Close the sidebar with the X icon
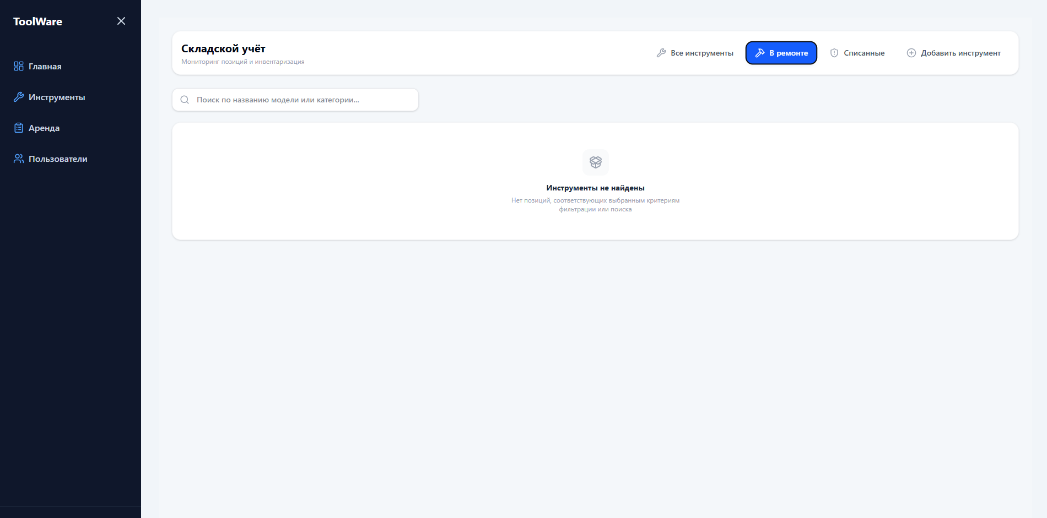1047x518 pixels. point(121,21)
